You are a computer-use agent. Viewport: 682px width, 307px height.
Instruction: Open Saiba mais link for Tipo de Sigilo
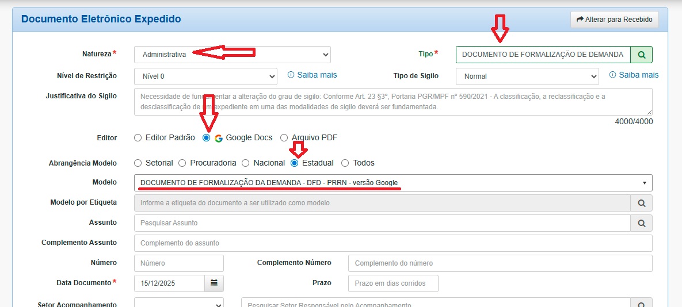(638, 75)
